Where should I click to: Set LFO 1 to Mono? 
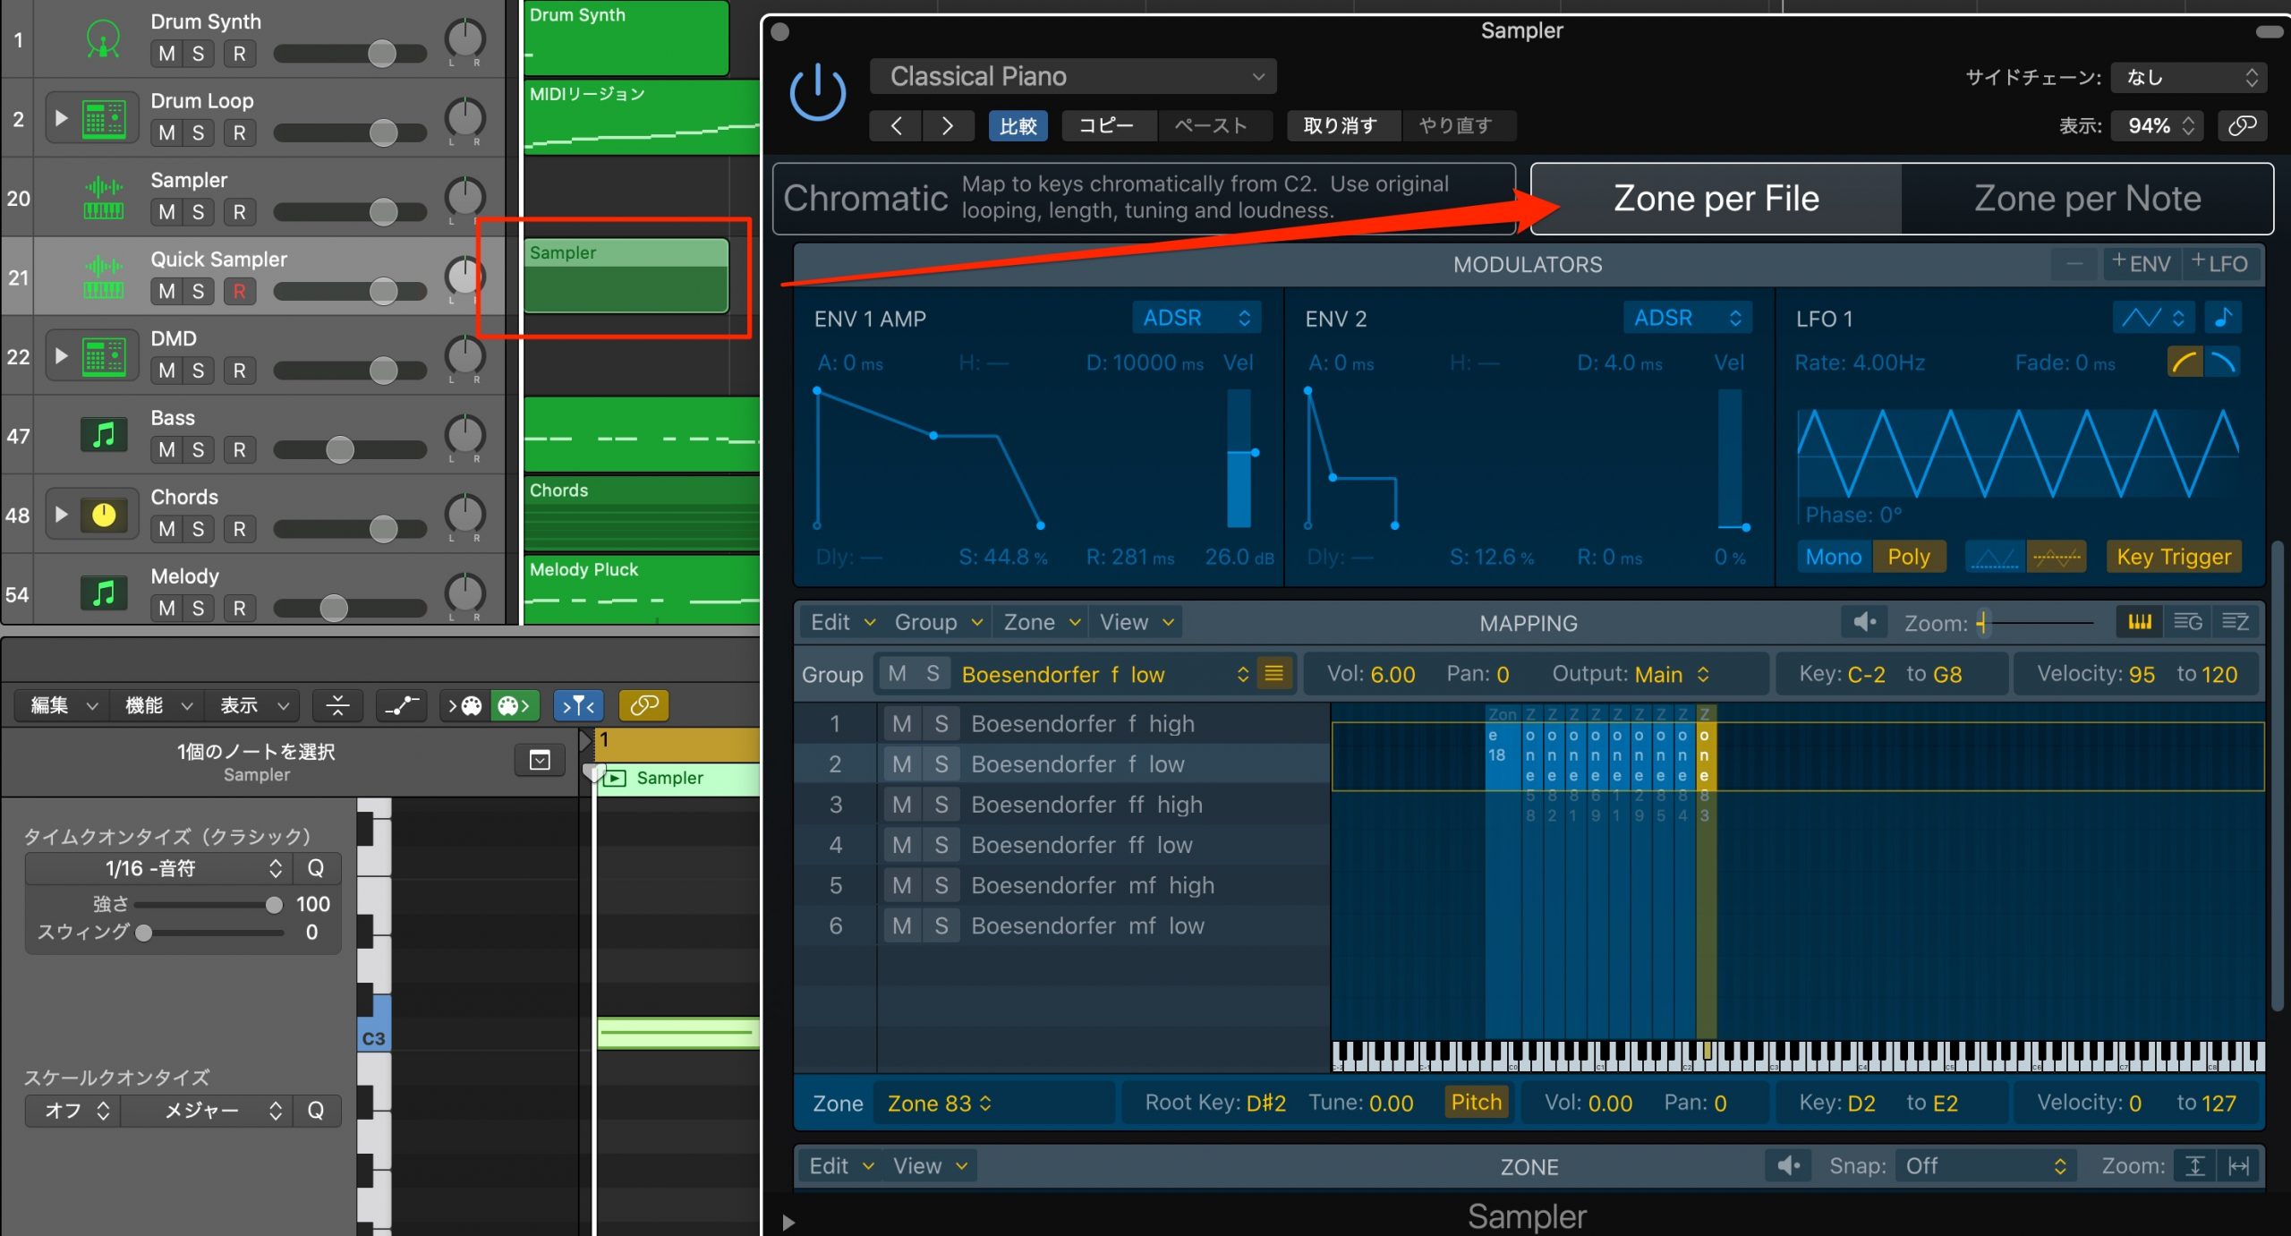coord(1833,557)
